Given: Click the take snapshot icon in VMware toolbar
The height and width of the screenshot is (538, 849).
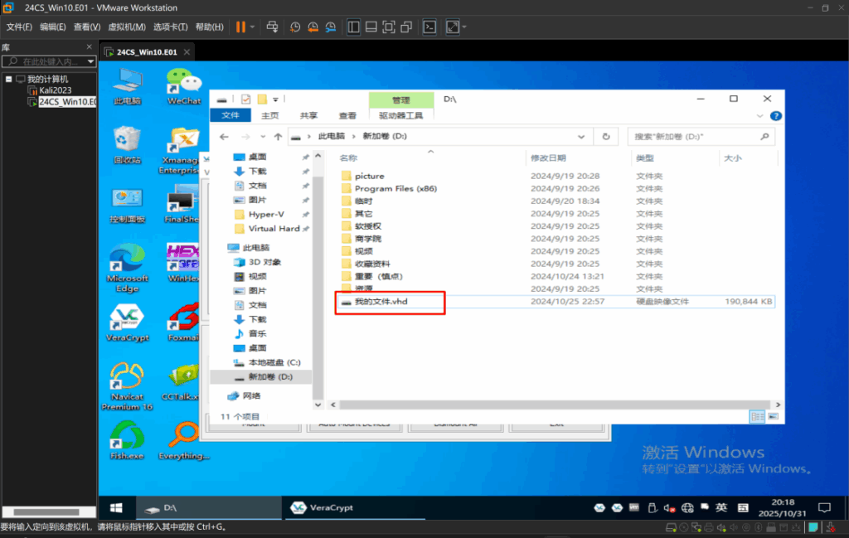Looking at the screenshot, I should (295, 27).
